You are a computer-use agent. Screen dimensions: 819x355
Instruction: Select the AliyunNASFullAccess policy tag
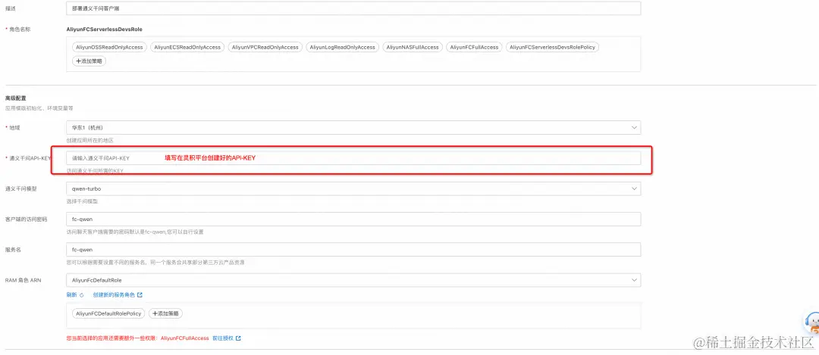coord(413,48)
